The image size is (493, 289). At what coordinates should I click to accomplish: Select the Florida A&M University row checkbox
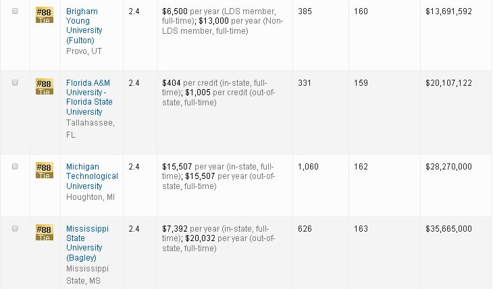[x=15, y=82]
